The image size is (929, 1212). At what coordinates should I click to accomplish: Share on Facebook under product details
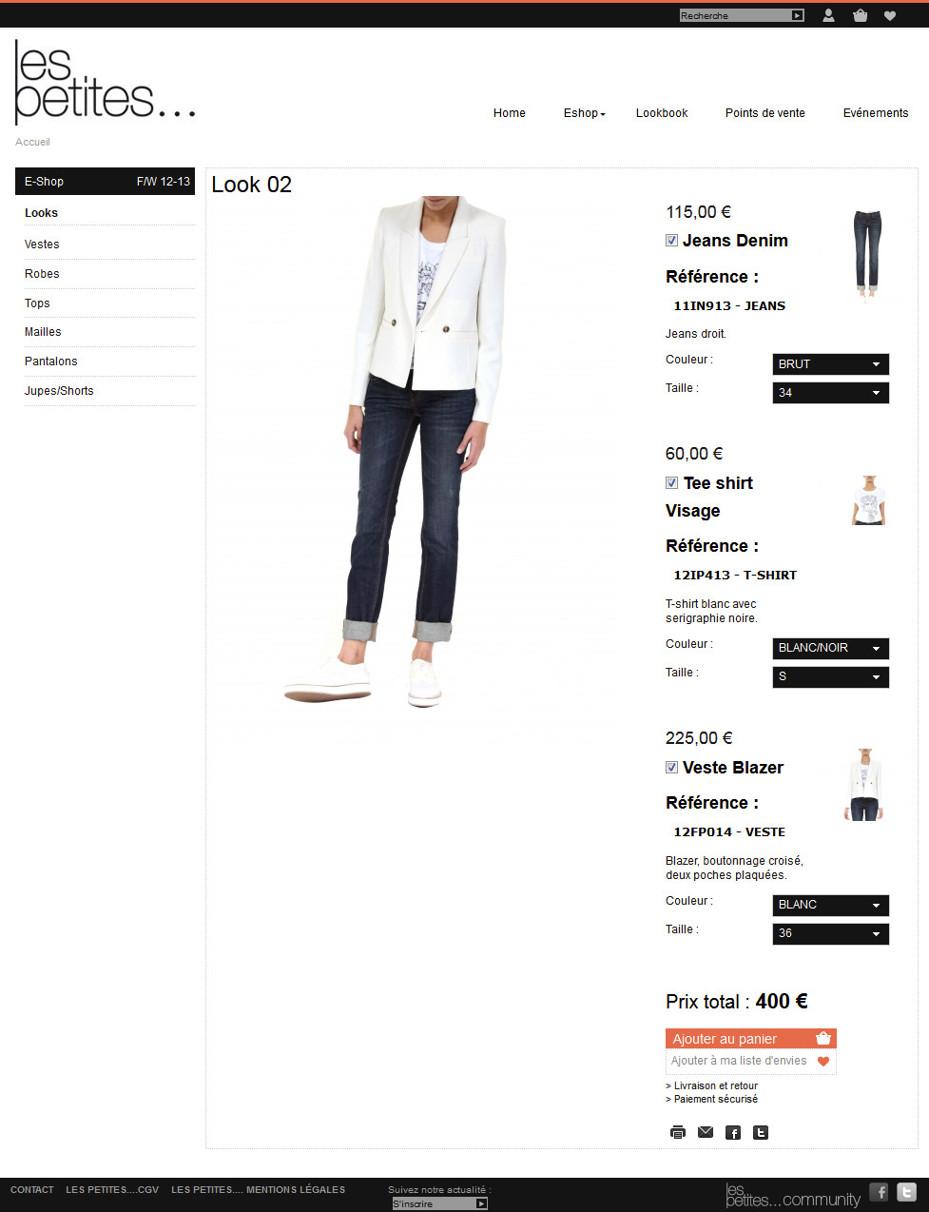pyautogui.click(x=733, y=1132)
